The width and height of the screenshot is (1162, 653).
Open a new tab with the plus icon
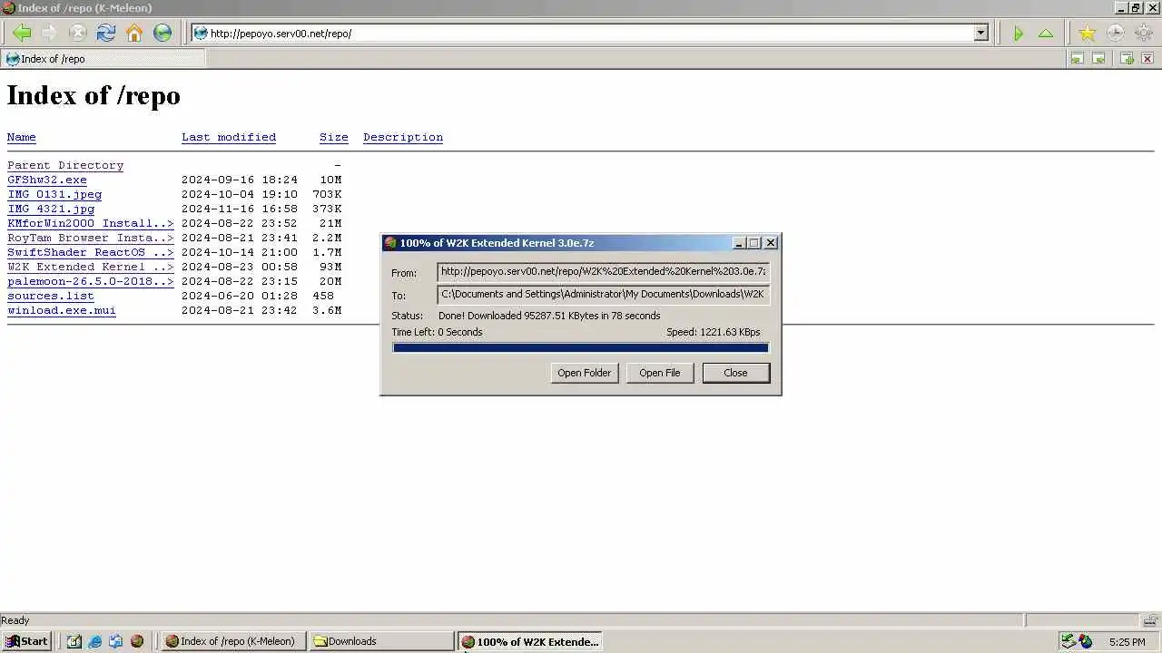pos(1127,59)
